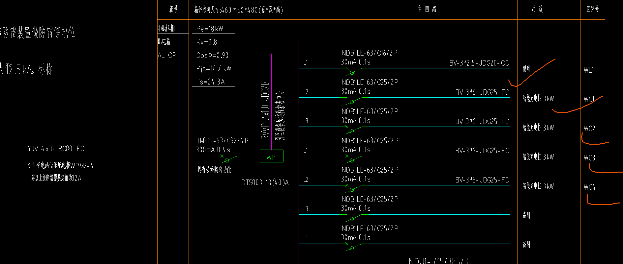Click the 配电箱 label
The image size is (623, 264).
164,41
